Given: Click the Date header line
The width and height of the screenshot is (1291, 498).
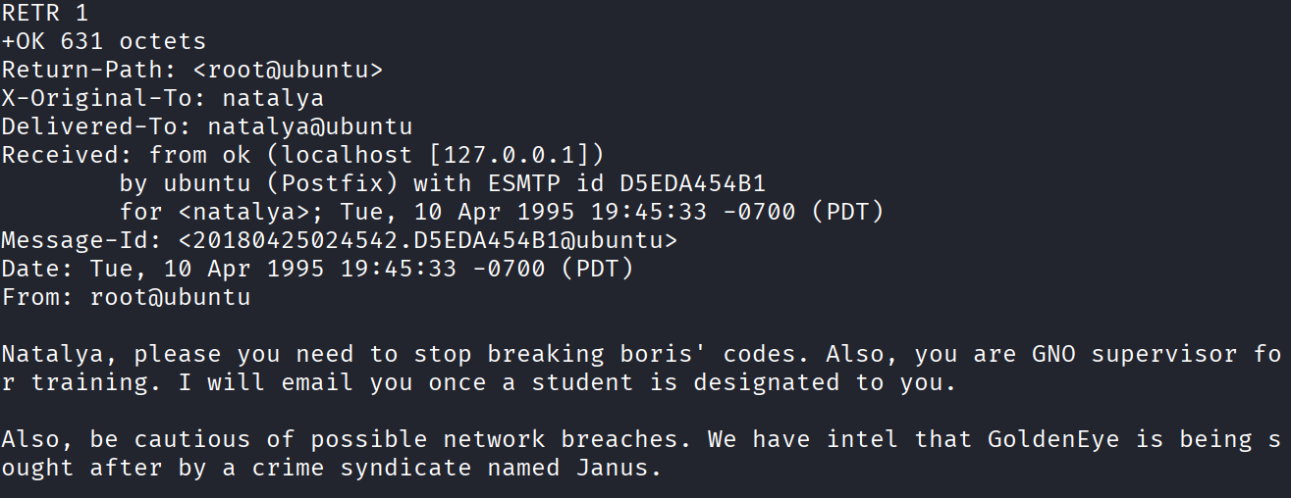Looking at the screenshot, I should pyautogui.click(x=317, y=269).
